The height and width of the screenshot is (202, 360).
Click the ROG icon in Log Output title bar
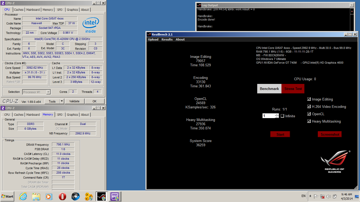coord(199,5)
